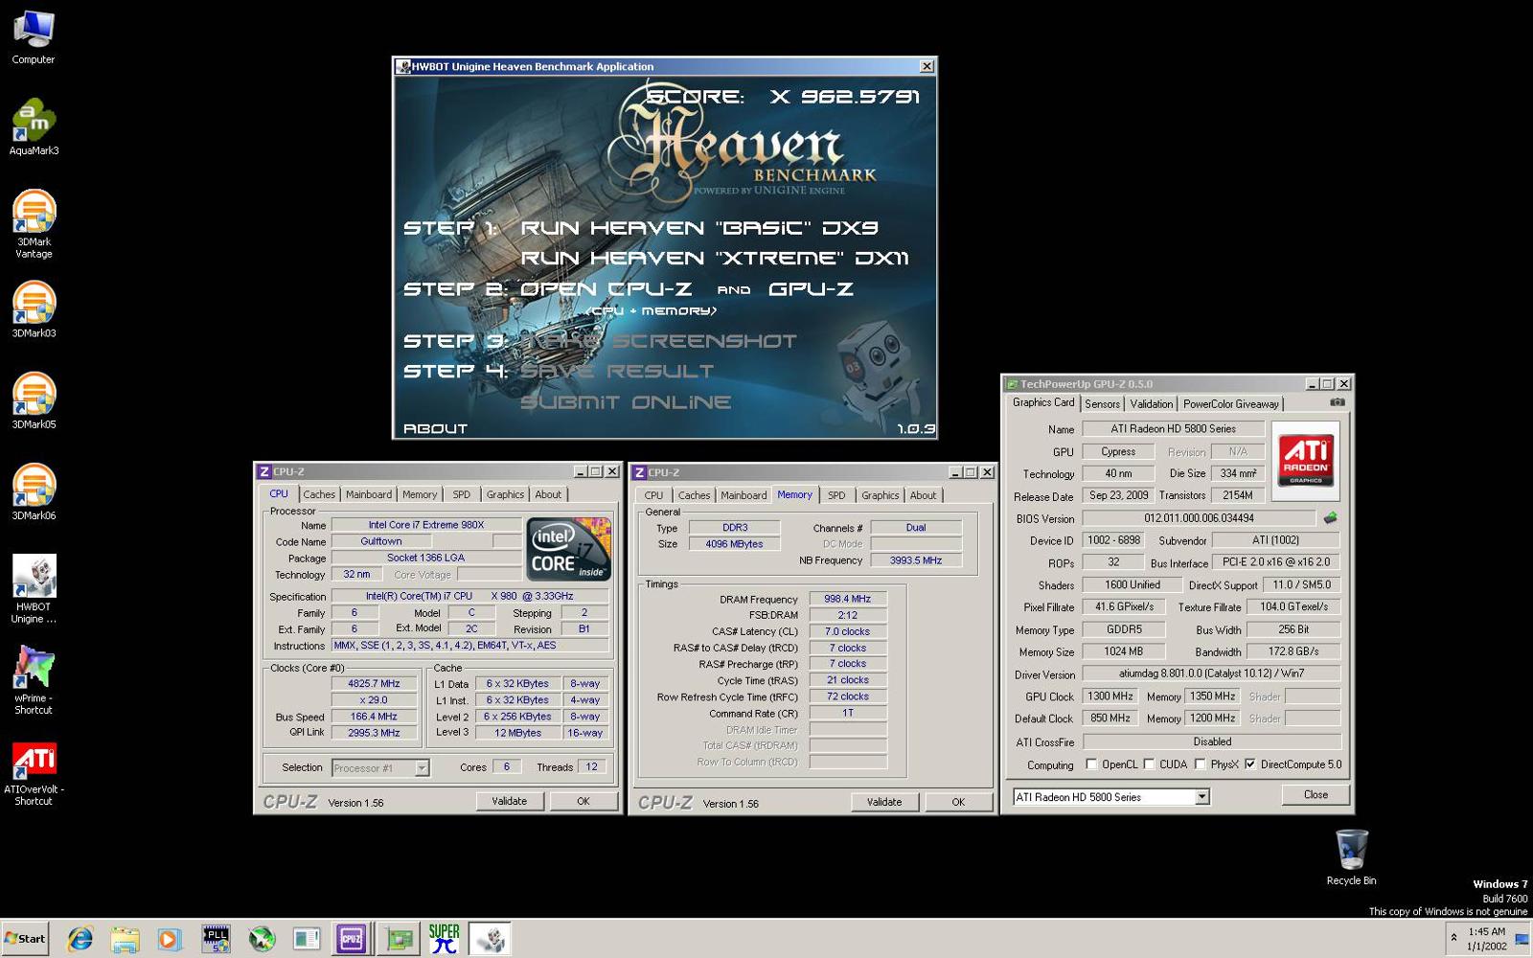This screenshot has height=958, width=1533.
Task: Open About in the Heaven benchmark app
Action: (435, 429)
